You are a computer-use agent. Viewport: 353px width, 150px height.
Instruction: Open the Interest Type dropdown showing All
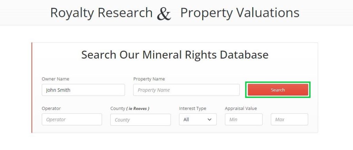[x=198, y=120]
